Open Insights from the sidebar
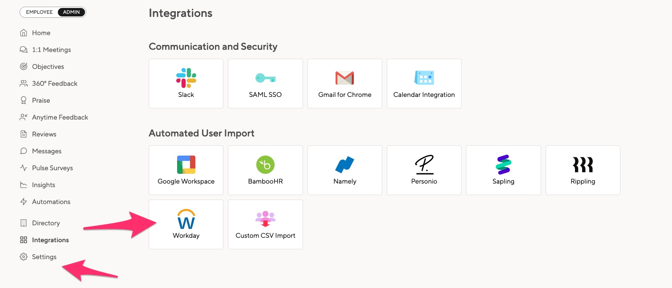 tap(44, 184)
